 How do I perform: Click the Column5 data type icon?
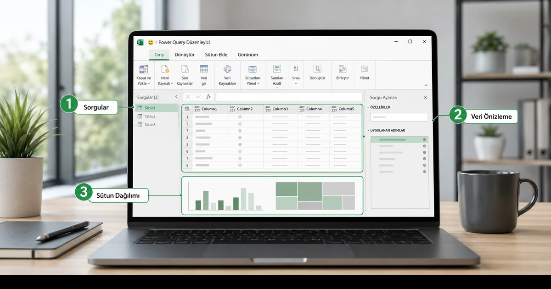point(334,109)
